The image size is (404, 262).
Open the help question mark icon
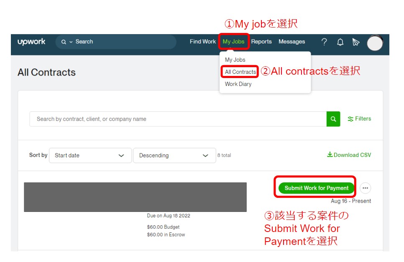click(x=324, y=42)
